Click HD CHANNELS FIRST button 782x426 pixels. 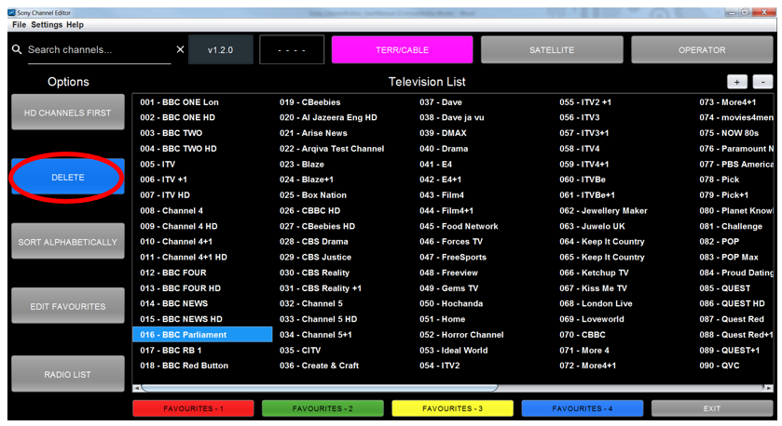point(68,113)
